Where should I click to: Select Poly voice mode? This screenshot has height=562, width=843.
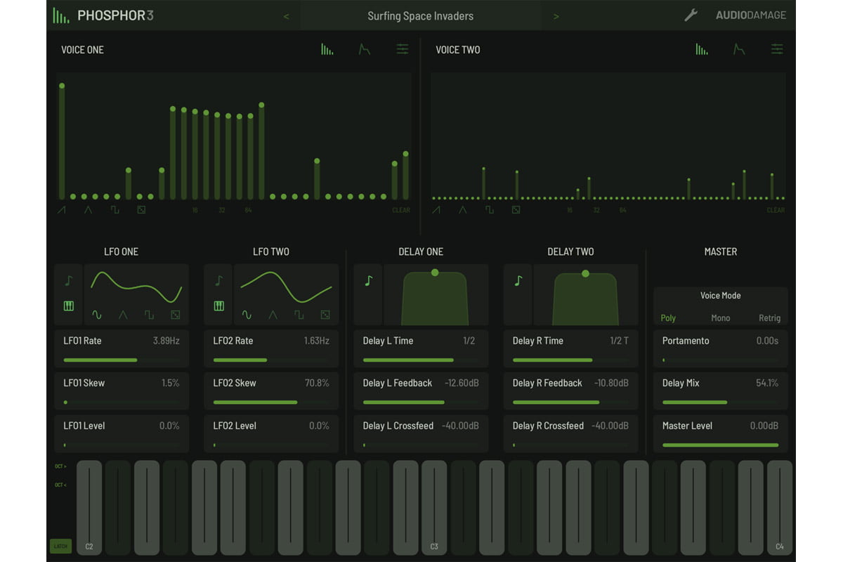[668, 318]
